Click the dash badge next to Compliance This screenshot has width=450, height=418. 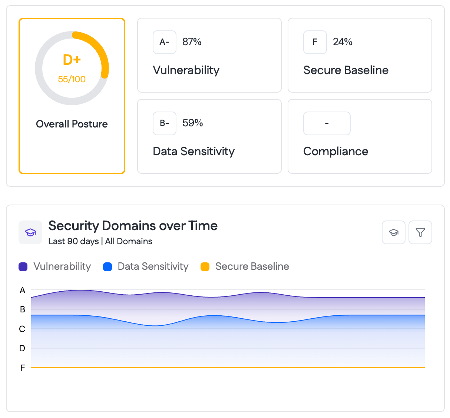point(327,123)
